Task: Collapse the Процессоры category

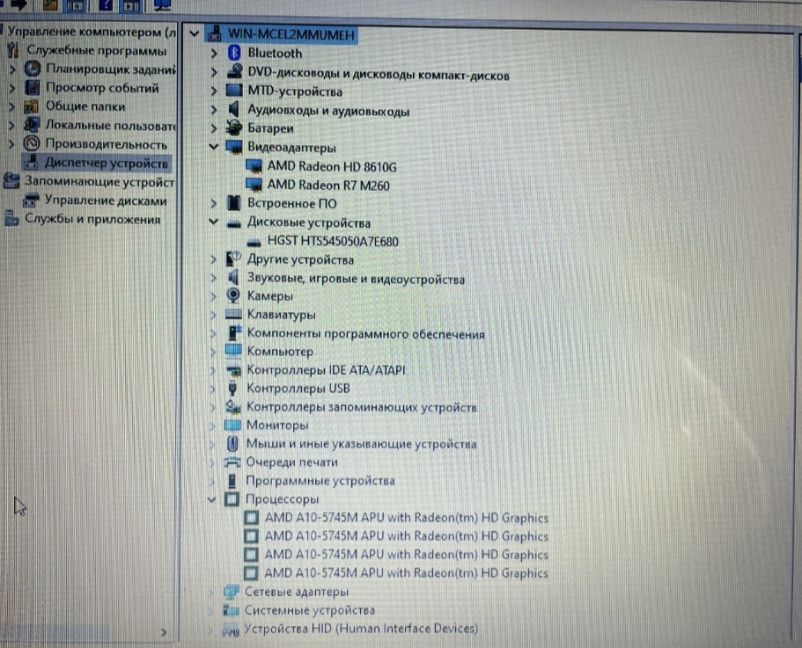Action: pyautogui.click(x=211, y=499)
